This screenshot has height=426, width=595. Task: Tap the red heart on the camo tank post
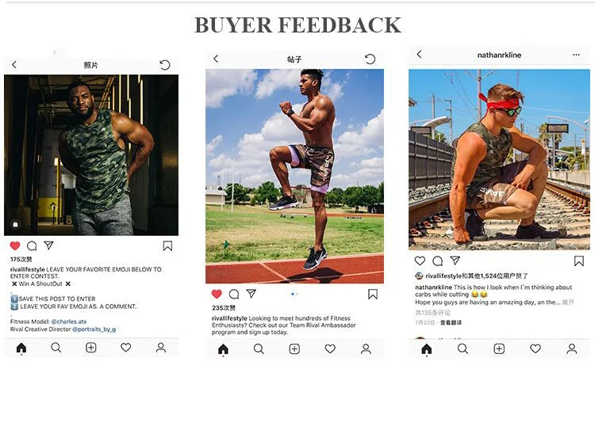point(15,245)
